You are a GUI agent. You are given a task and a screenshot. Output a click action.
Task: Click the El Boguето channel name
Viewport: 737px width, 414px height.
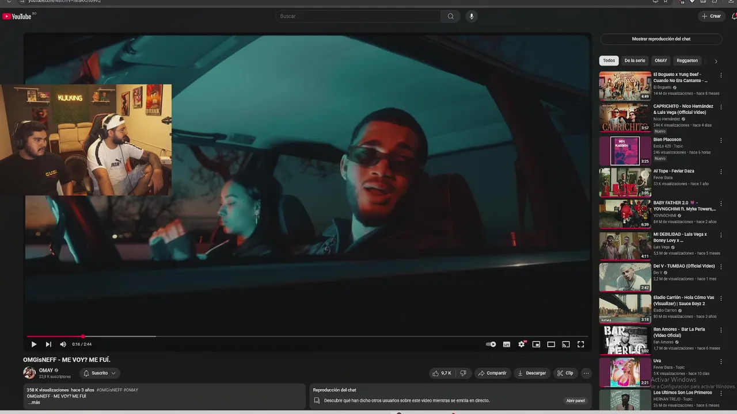click(662, 87)
